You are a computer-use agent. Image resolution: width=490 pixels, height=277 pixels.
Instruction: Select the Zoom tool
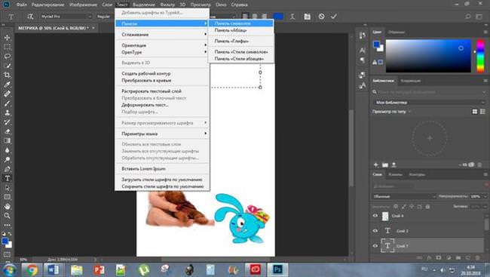pos(8,216)
